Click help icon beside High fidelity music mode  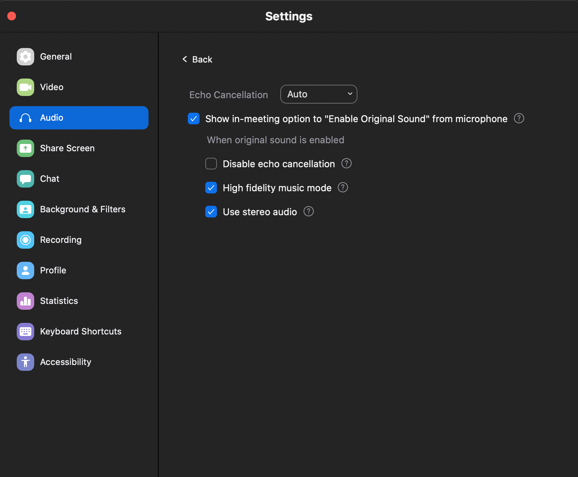tap(343, 188)
